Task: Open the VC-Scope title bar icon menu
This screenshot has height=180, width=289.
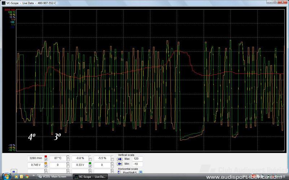Action: point(4,3)
